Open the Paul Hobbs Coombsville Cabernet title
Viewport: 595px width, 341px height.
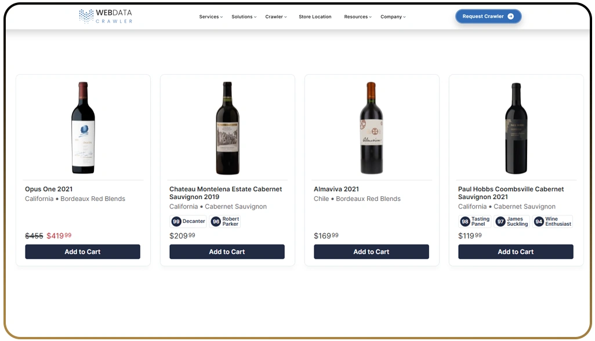(x=510, y=193)
